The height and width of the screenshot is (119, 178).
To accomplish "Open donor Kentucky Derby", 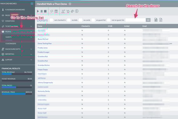I will [44, 91].
